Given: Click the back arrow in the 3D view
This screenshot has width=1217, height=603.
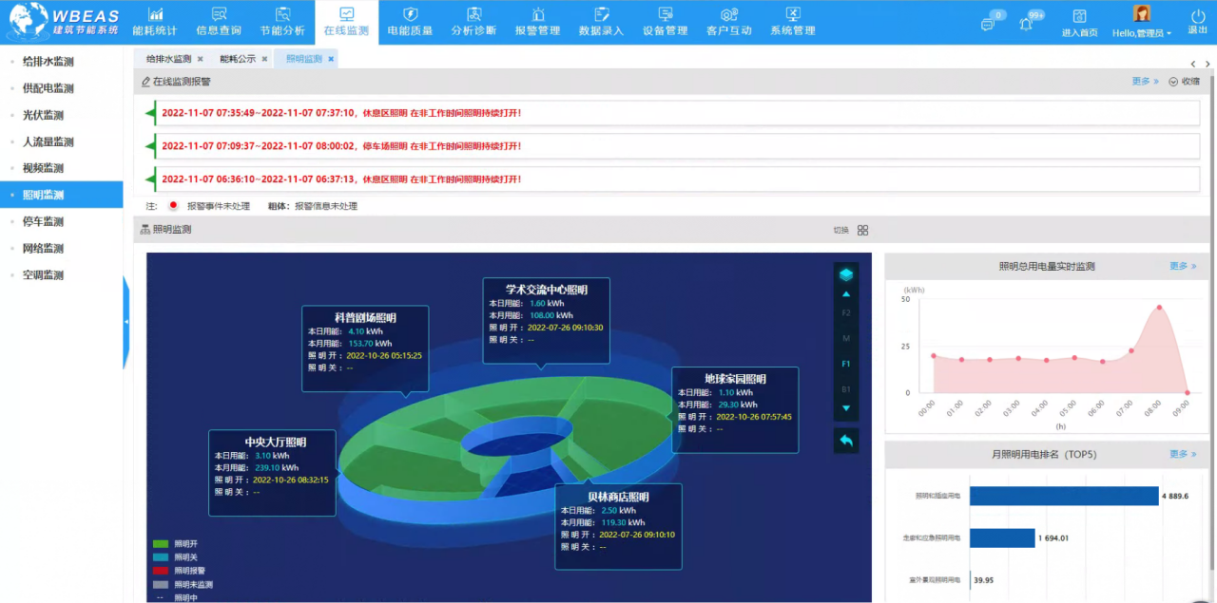Looking at the screenshot, I should tap(846, 440).
